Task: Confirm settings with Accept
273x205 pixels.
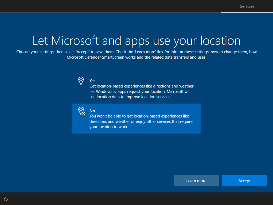Action: coord(244,181)
